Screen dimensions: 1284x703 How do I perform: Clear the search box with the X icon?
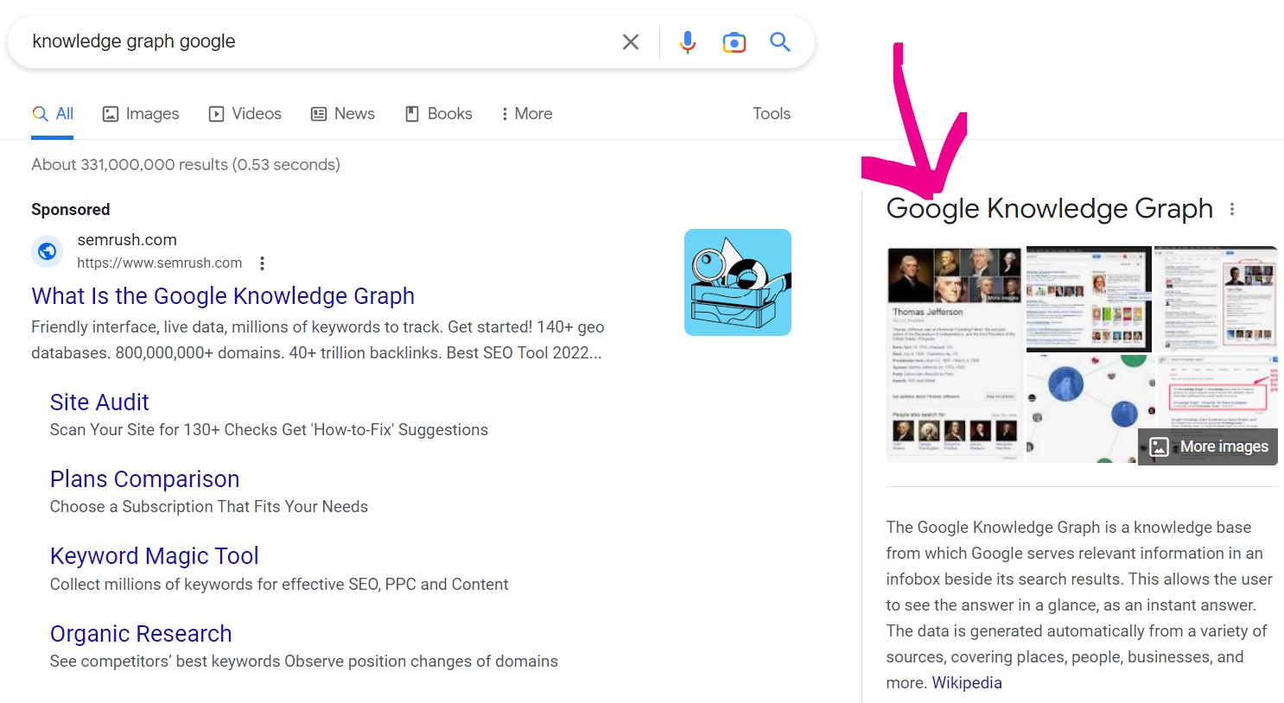pos(631,42)
